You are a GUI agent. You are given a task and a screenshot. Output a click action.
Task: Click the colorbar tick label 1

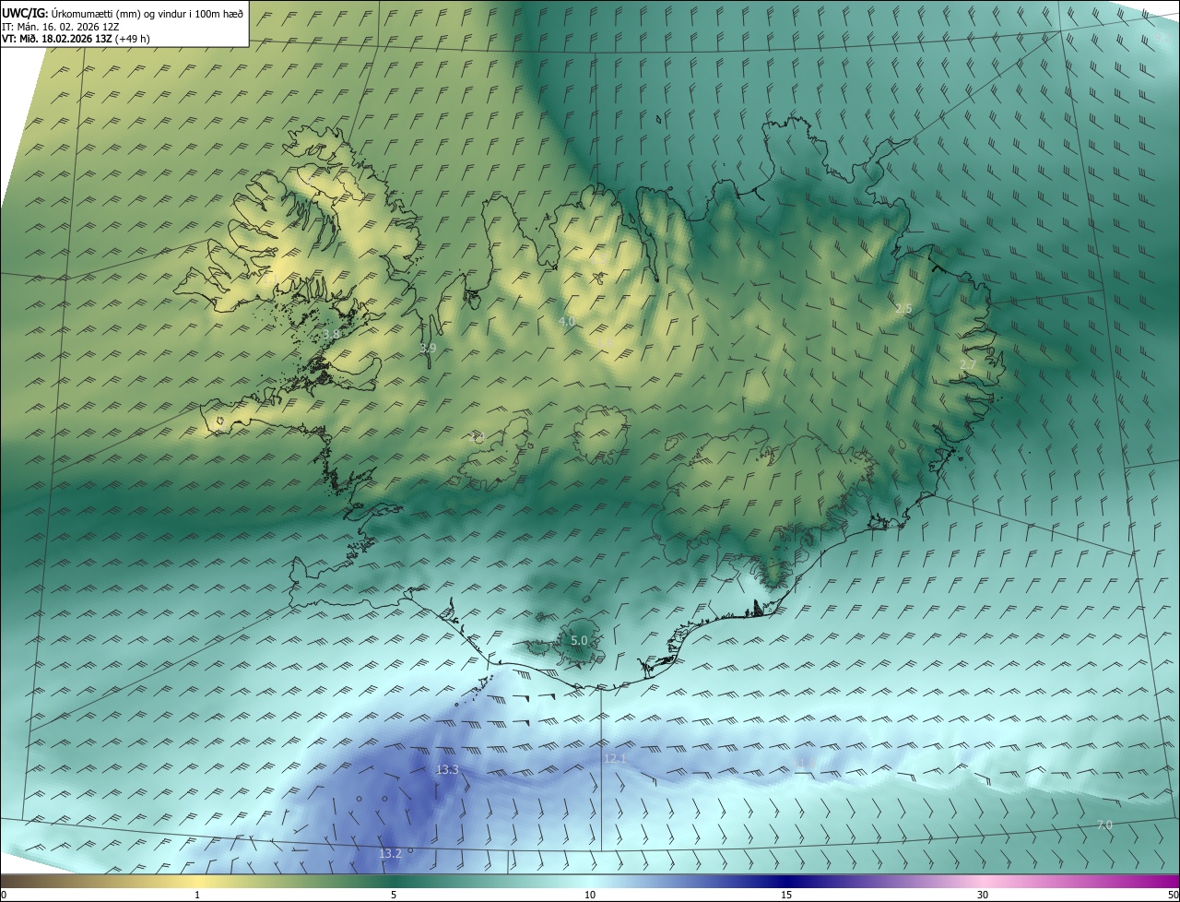(197, 895)
